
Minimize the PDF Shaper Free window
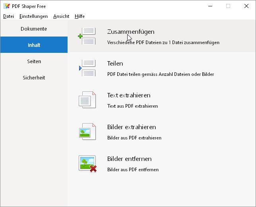click(210, 6)
